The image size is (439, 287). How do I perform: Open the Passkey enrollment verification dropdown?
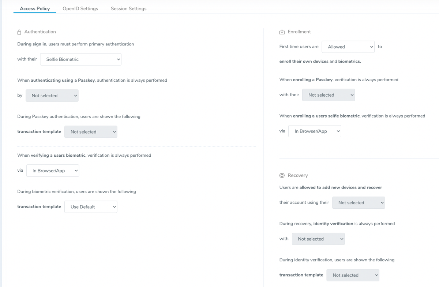(328, 94)
